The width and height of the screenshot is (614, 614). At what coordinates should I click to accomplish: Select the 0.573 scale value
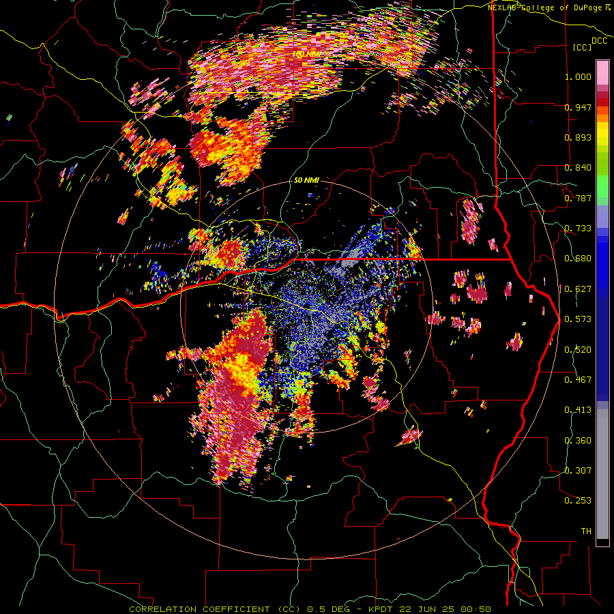click(x=578, y=319)
